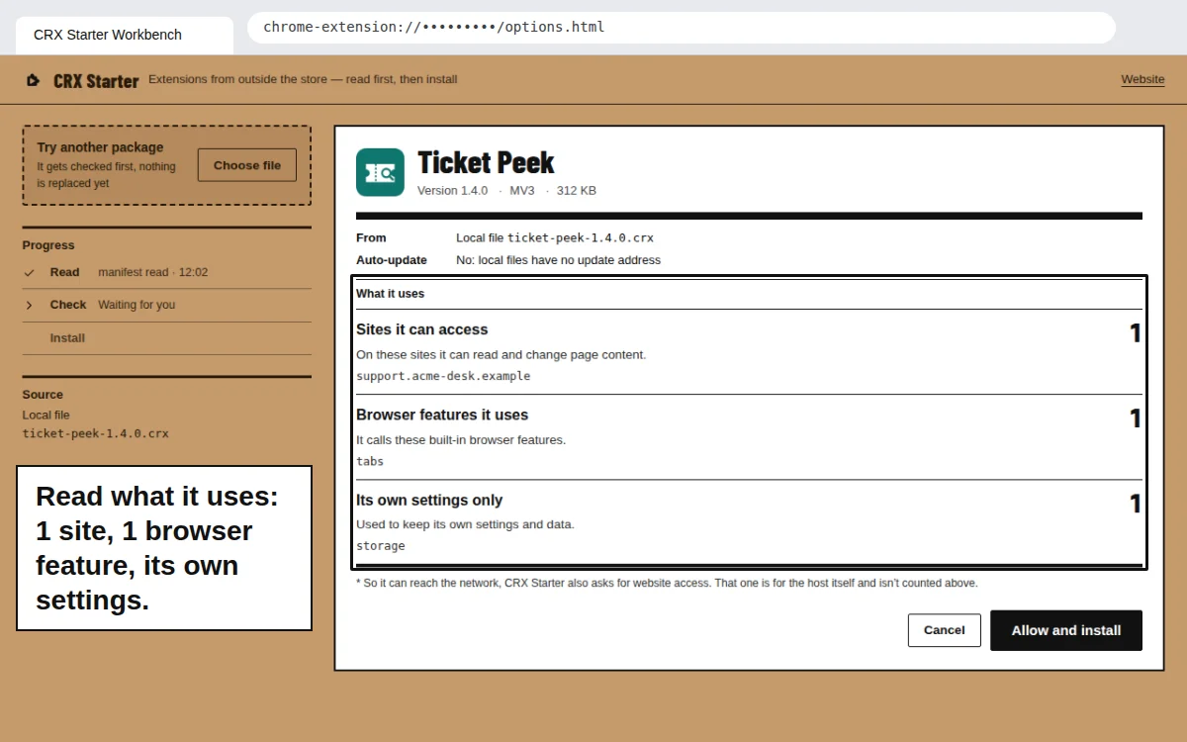The width and height of the screenshot is (1187, 742).
Task: Click the Browser features it uses heading
Action: pyautogui.click(x=442, y=415)
